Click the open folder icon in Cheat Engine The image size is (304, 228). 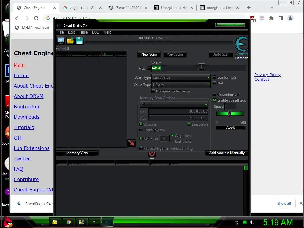tap(70, 40)
